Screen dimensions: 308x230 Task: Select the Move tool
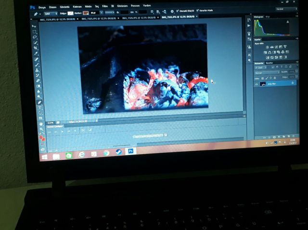34,25
